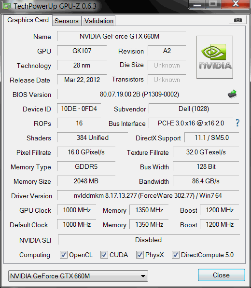The height and width of the screenshot is (288, 251).
Task: Click the BIOS Version field
Action: point(139,94)
